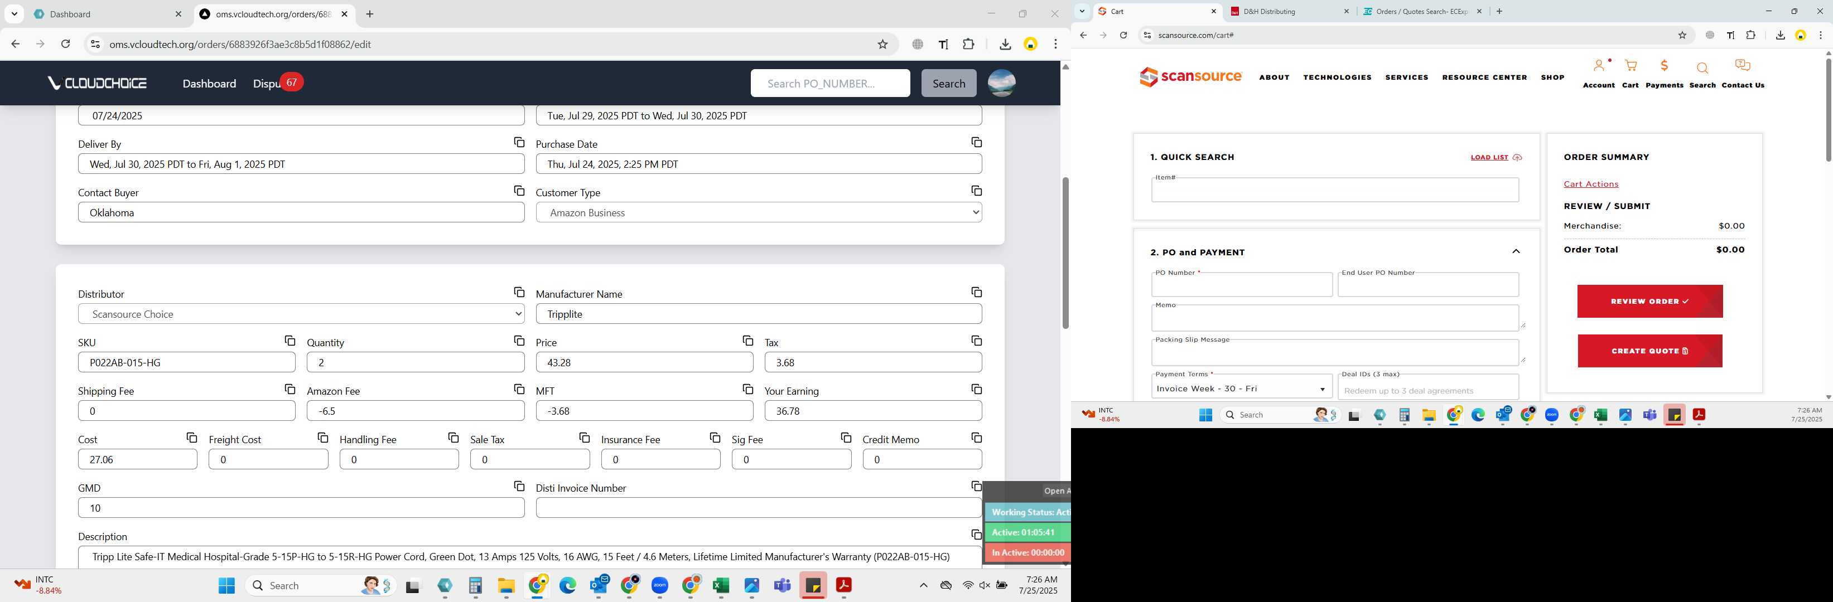1833x602 pixels.
Task: Open the SHOP menu on ScanSource
Action: pos(1552,77)
